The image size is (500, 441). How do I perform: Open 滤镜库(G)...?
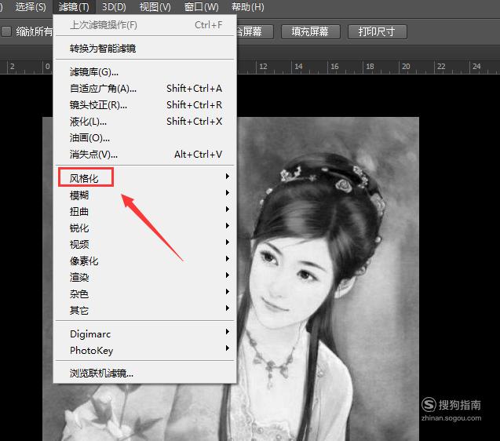click(145, 71)
